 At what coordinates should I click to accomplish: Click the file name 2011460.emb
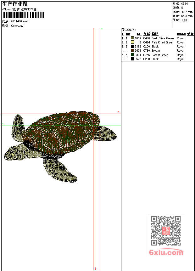pos(19,21)
